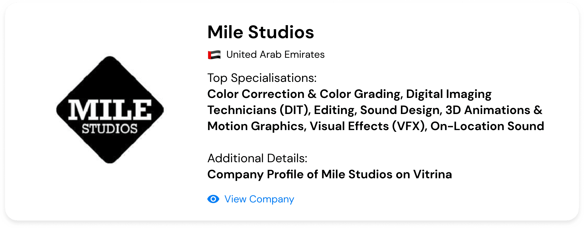This screenshot has width=584, height=228.
Task: Click the Mile Studios company title
Action: click(261, 32)
